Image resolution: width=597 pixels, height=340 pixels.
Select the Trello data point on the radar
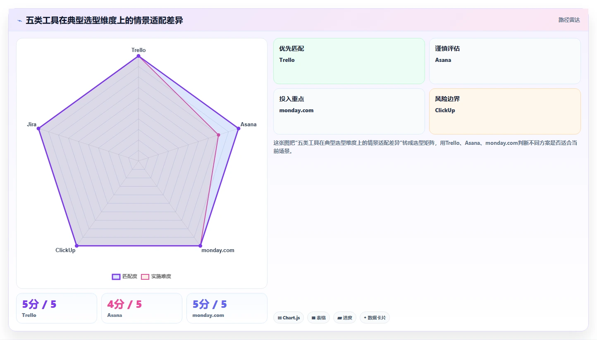coord(138,56)
